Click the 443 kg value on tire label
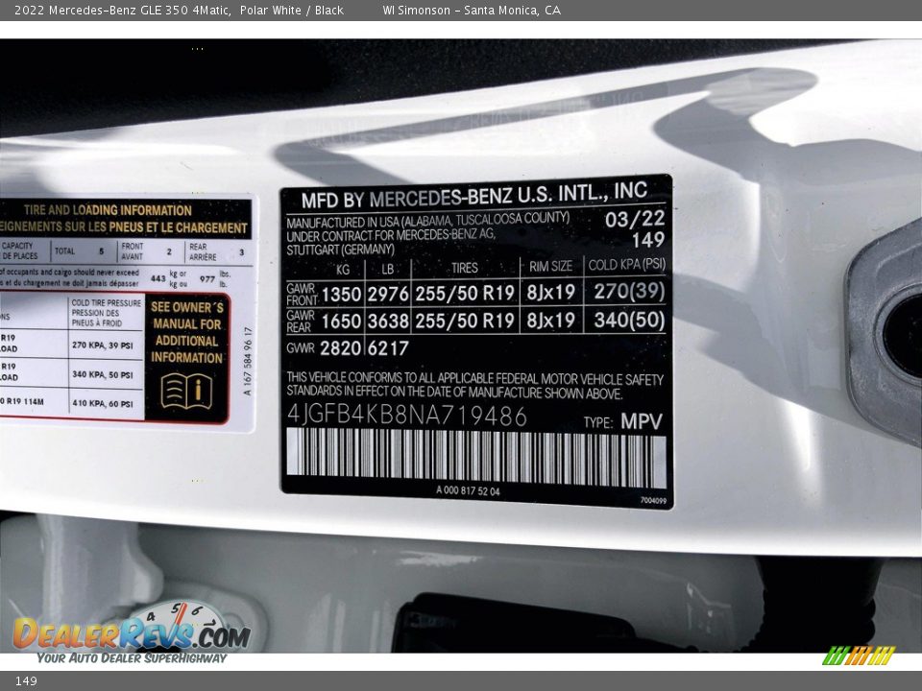Viewport: 922px width, 691px height. pyautogui.click(x=158, y=278)
